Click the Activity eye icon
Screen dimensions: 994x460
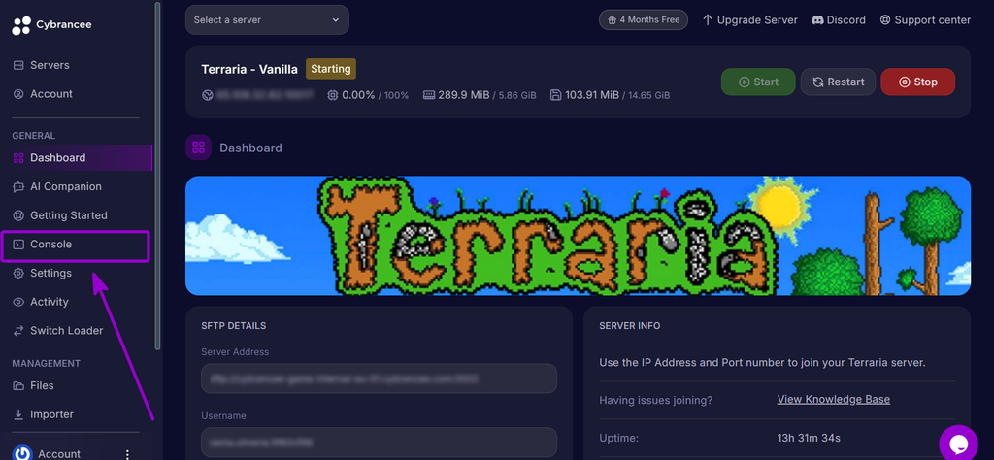(18, 302)
